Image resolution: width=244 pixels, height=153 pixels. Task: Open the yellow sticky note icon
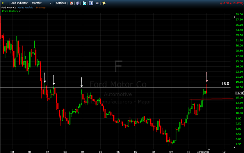tap(104, 3)
